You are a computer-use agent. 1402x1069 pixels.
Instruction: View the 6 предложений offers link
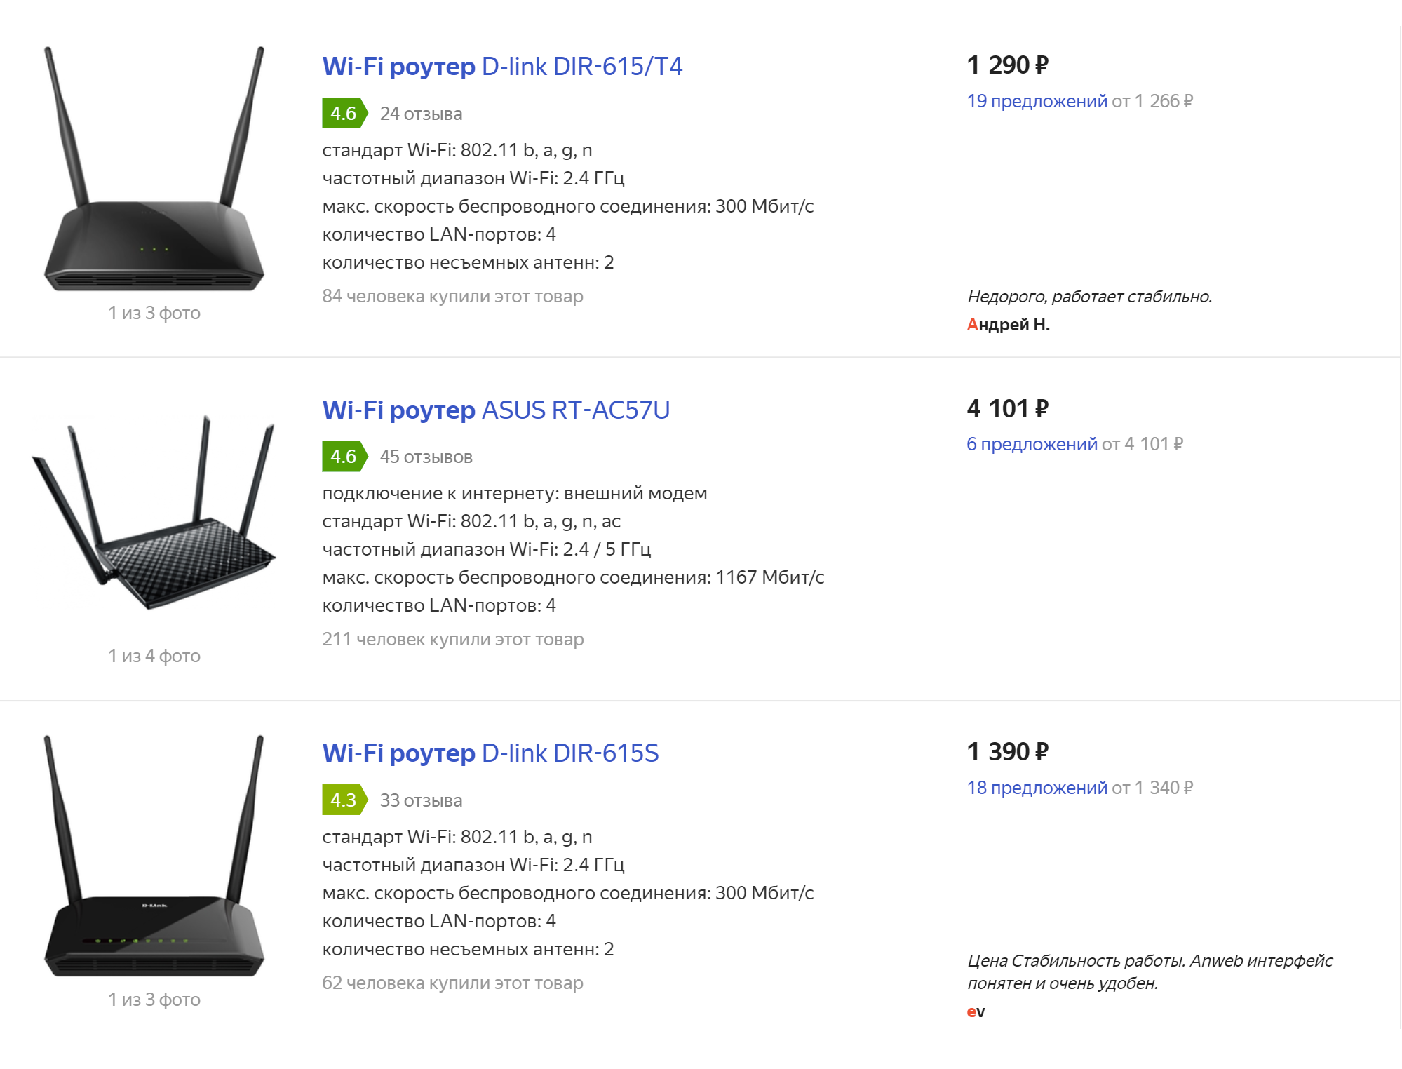click(x=1032, y=444)
